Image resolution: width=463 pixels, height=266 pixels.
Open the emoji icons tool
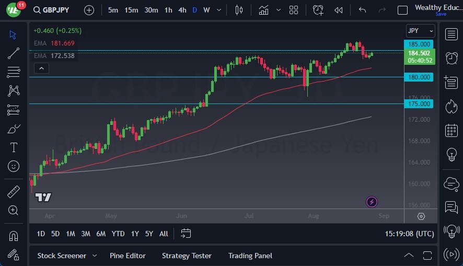(14, 166)
